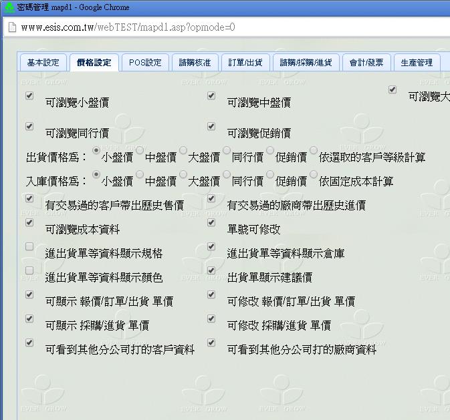This screenshot has height=420, width=450.
Task: Open the 會計/發票 tab
Action: pyautogui.click(x=366, y=63)
